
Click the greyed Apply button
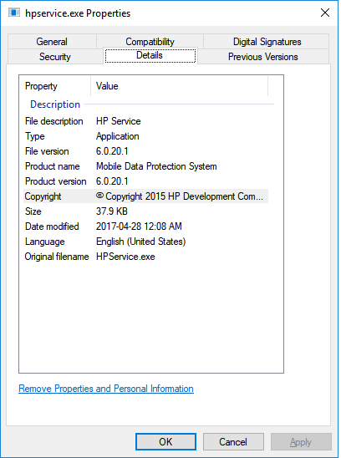pos(301,441)
